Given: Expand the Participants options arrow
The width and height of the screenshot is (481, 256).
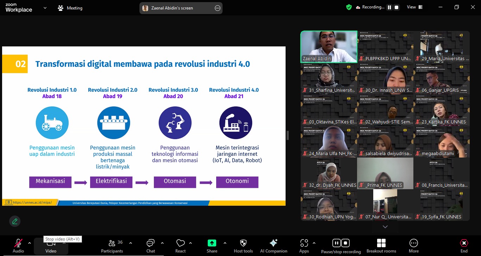Looking at the screenshot, I should 131,243.
